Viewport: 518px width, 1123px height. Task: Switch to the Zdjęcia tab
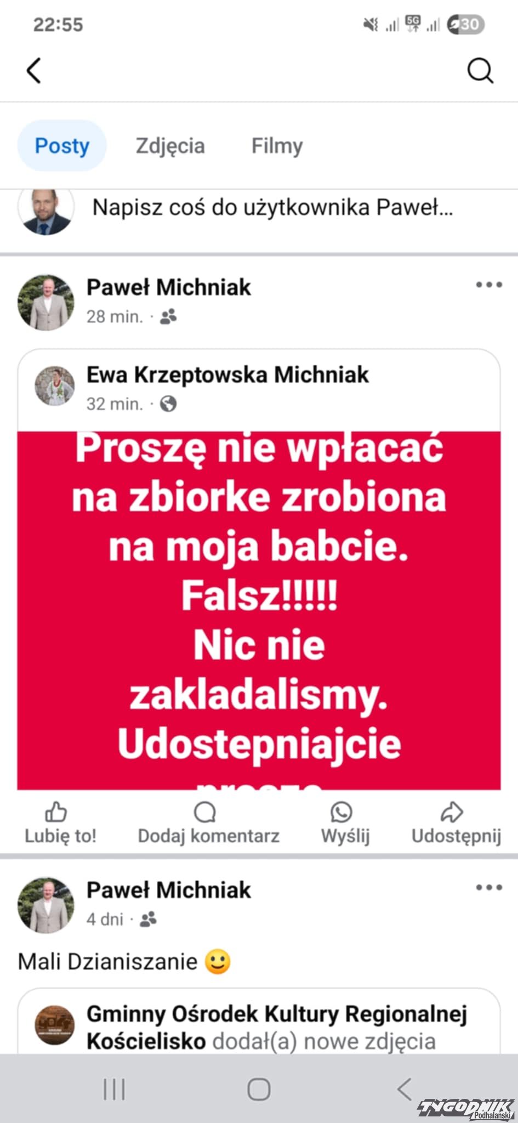click(170, 146)
